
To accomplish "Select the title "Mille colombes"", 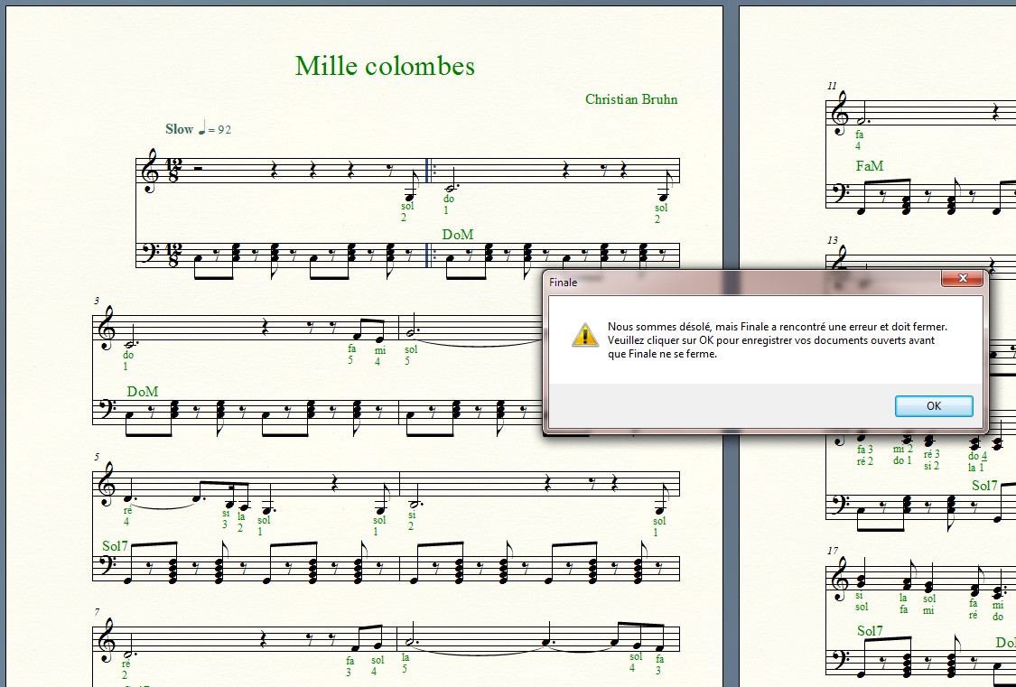I will coord(385,66).
